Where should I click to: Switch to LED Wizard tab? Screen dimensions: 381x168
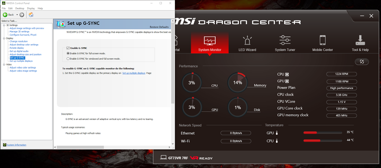[x=247, y=43]
